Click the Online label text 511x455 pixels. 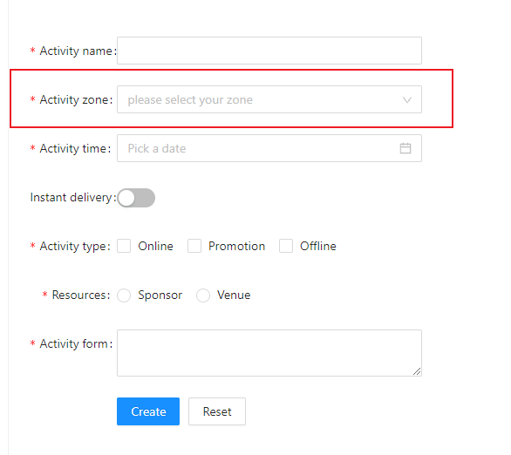(x=155, y=246)
